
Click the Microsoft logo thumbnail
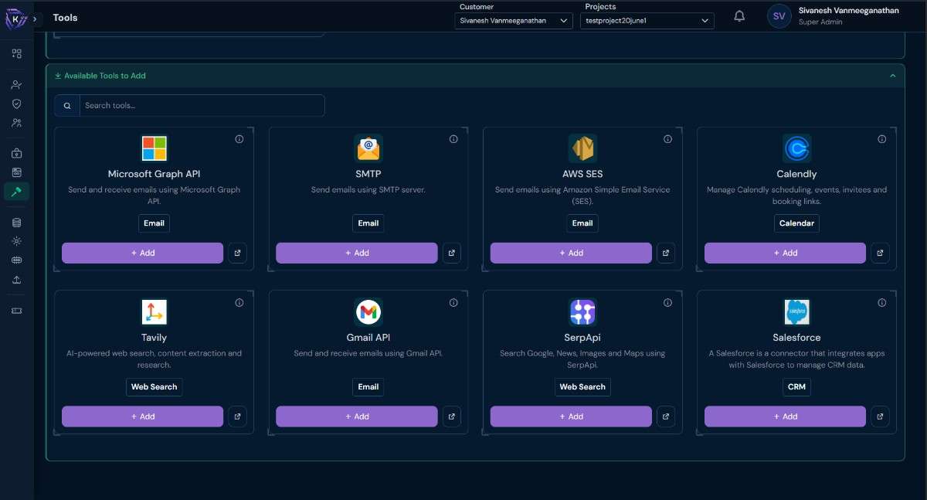[154, 148]
